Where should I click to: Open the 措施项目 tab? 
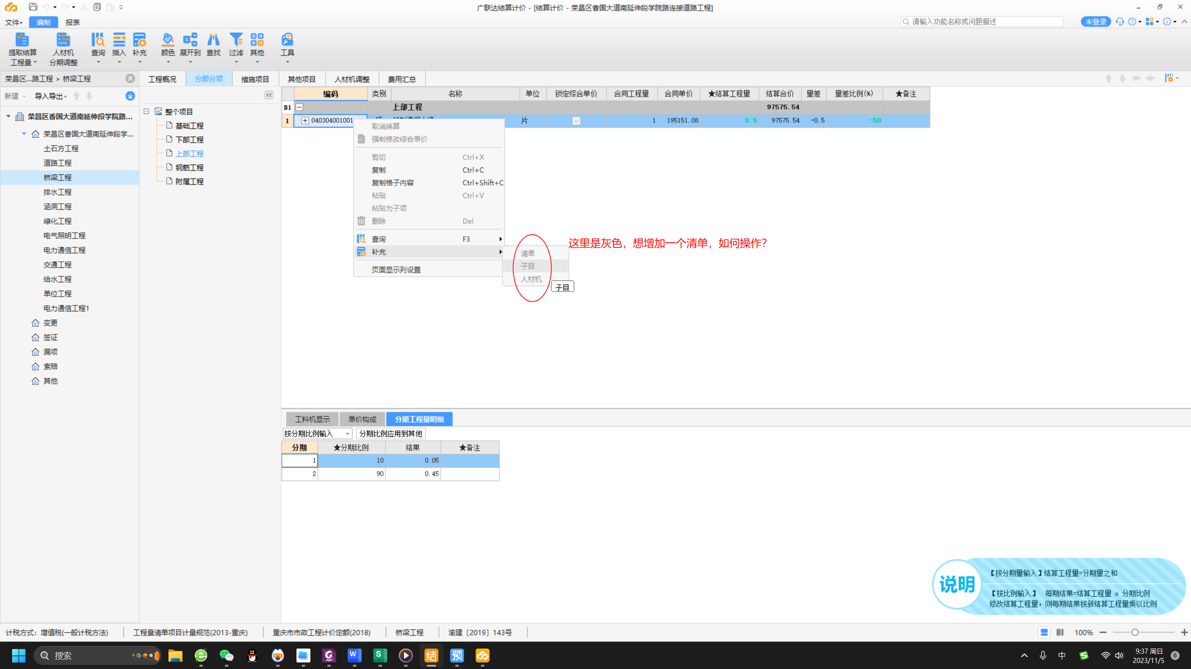[255, 79]
